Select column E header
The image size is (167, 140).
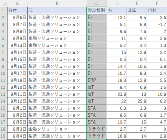click(137, 3)
